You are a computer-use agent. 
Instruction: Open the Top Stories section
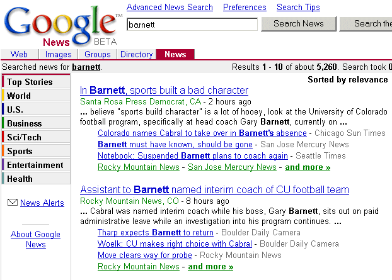tap(36, 82)
